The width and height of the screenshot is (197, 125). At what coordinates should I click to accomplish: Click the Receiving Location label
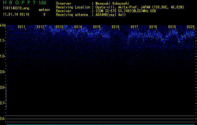click(x=73, y=7)
